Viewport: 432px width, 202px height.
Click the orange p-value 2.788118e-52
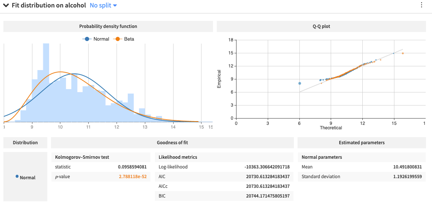tap(132, 176)
